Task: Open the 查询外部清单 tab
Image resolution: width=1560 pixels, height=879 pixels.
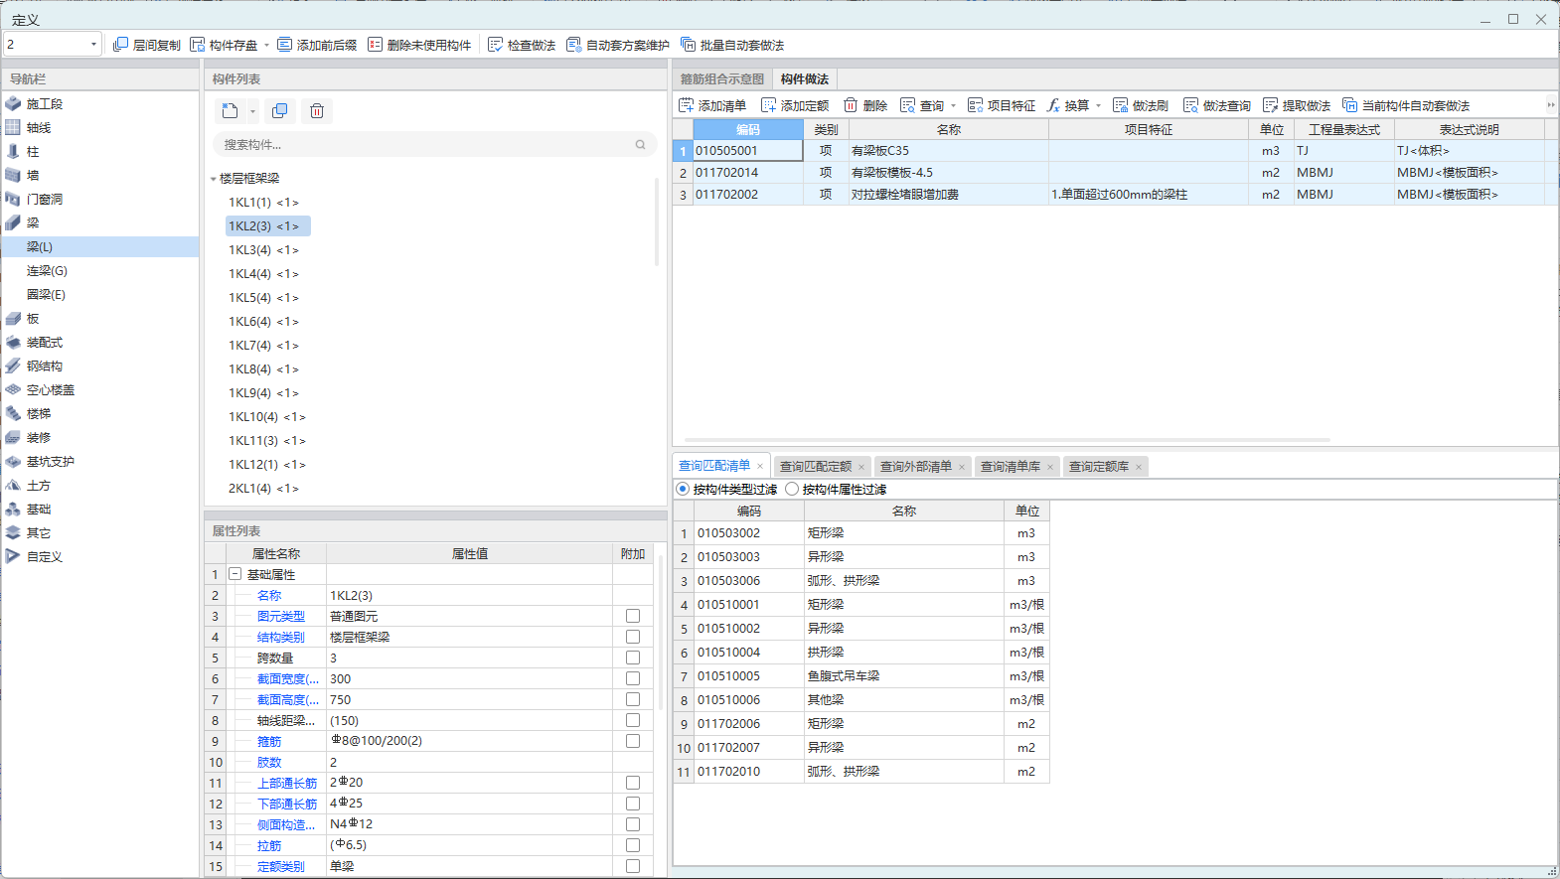Action: (x=915, y=467)
